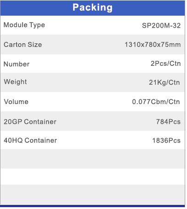187x209 pixels.
Task: Select the Module Type label
Action: [24, 25]
